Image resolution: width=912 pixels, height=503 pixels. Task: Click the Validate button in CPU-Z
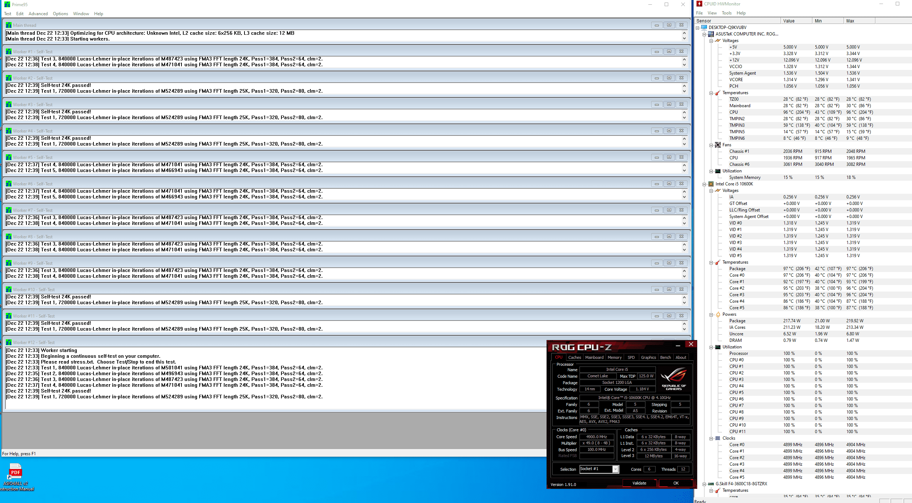639,483
